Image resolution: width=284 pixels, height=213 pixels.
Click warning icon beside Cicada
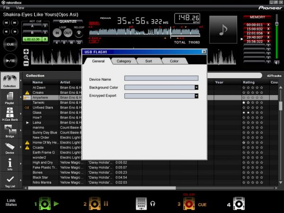[x=27, y=148]
